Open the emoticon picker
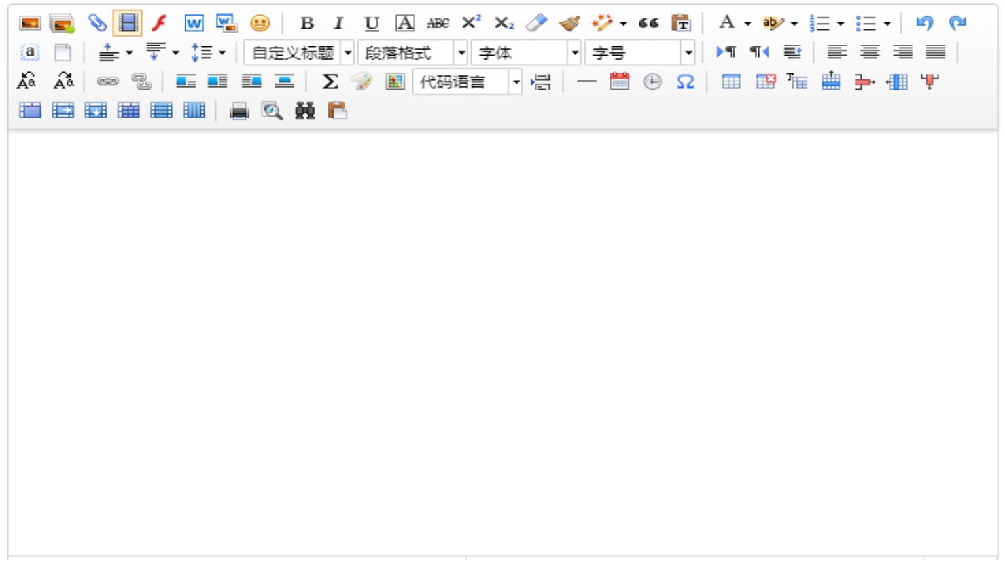 click(x=260, y=24)
